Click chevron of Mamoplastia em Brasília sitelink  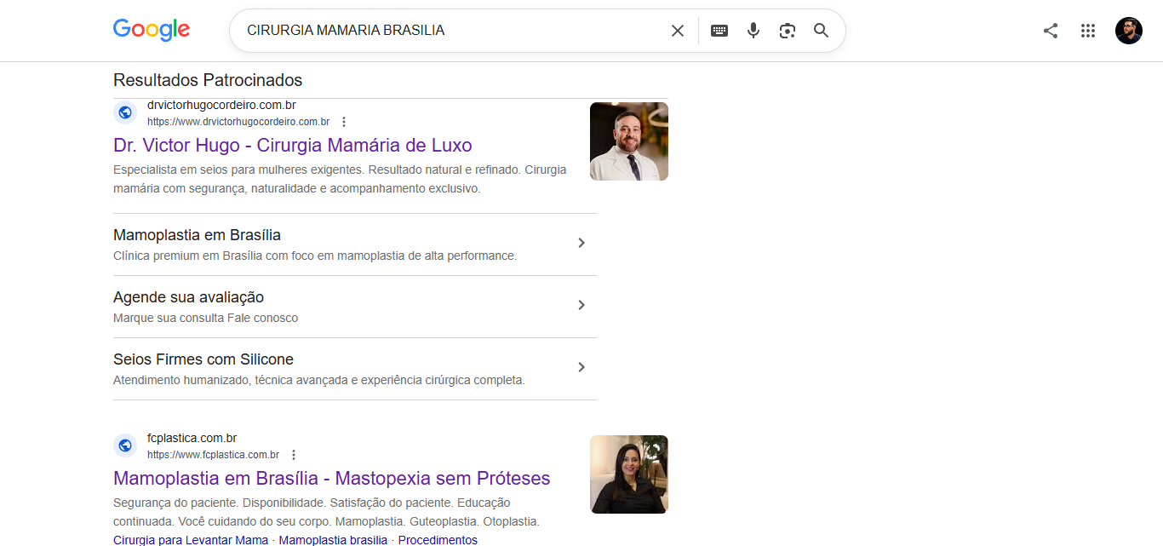[581, 243]
